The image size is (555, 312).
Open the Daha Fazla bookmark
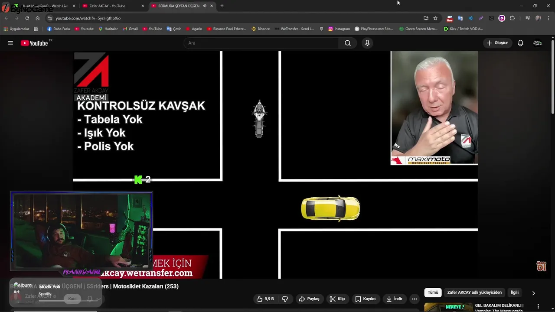58,29
